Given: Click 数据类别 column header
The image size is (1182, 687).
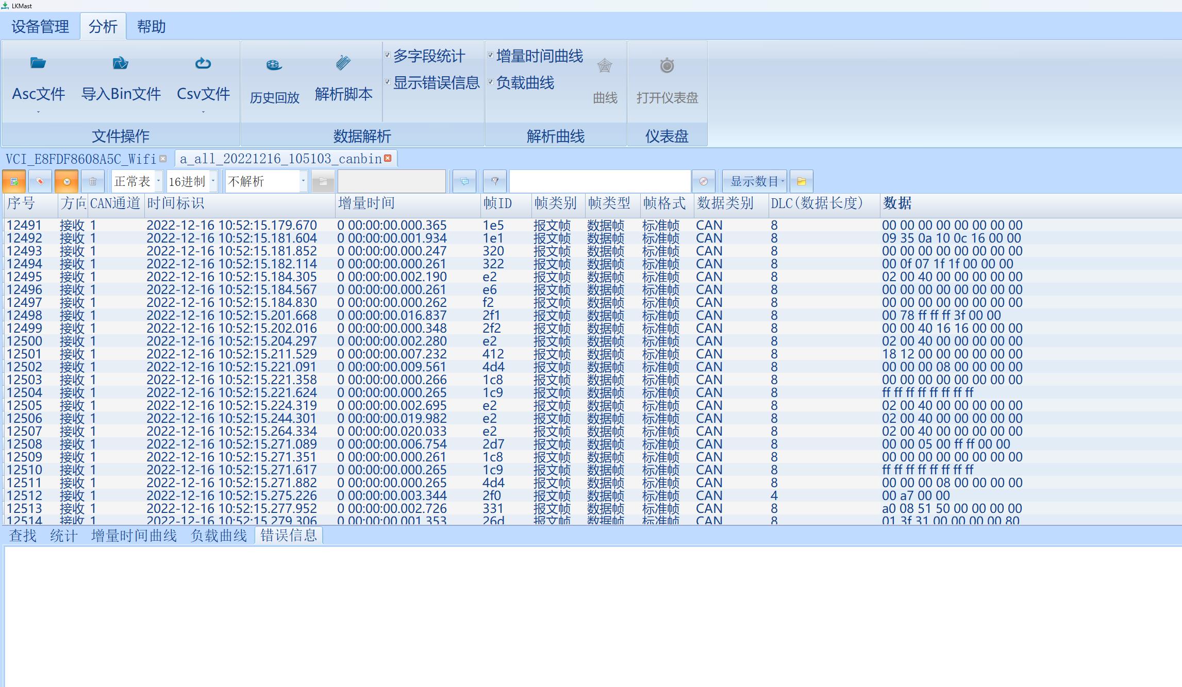Looking at the screenshot, I should pos(730,203).
